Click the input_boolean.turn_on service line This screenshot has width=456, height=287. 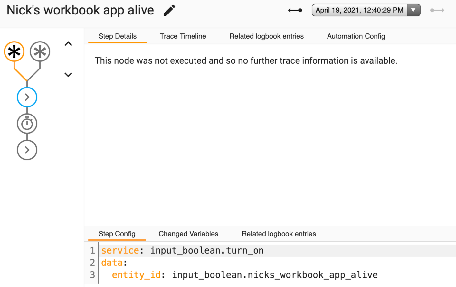pos(182,250)
